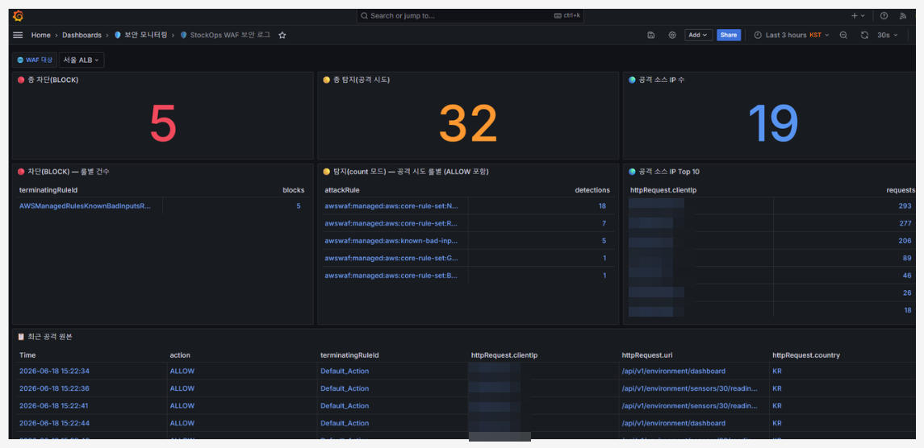Sort by detections column header
This screenshot has width=924, height=448.
592,190
